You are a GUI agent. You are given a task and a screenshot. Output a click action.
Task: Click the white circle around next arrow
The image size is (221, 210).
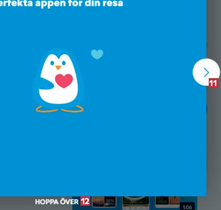click(x=206, y=72)
